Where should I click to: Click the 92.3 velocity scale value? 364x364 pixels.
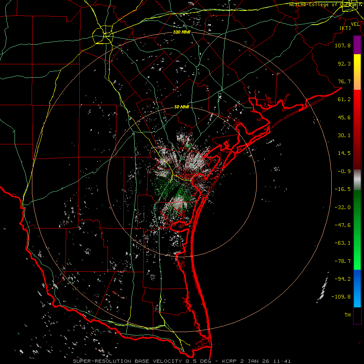(344, 63)
